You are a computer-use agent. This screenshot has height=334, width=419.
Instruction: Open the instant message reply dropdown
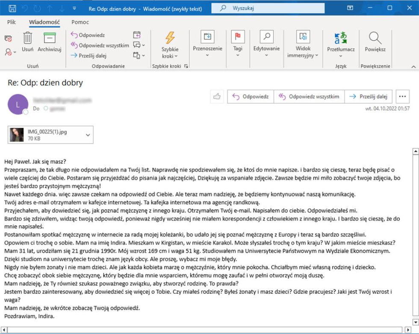click(139, 45)
